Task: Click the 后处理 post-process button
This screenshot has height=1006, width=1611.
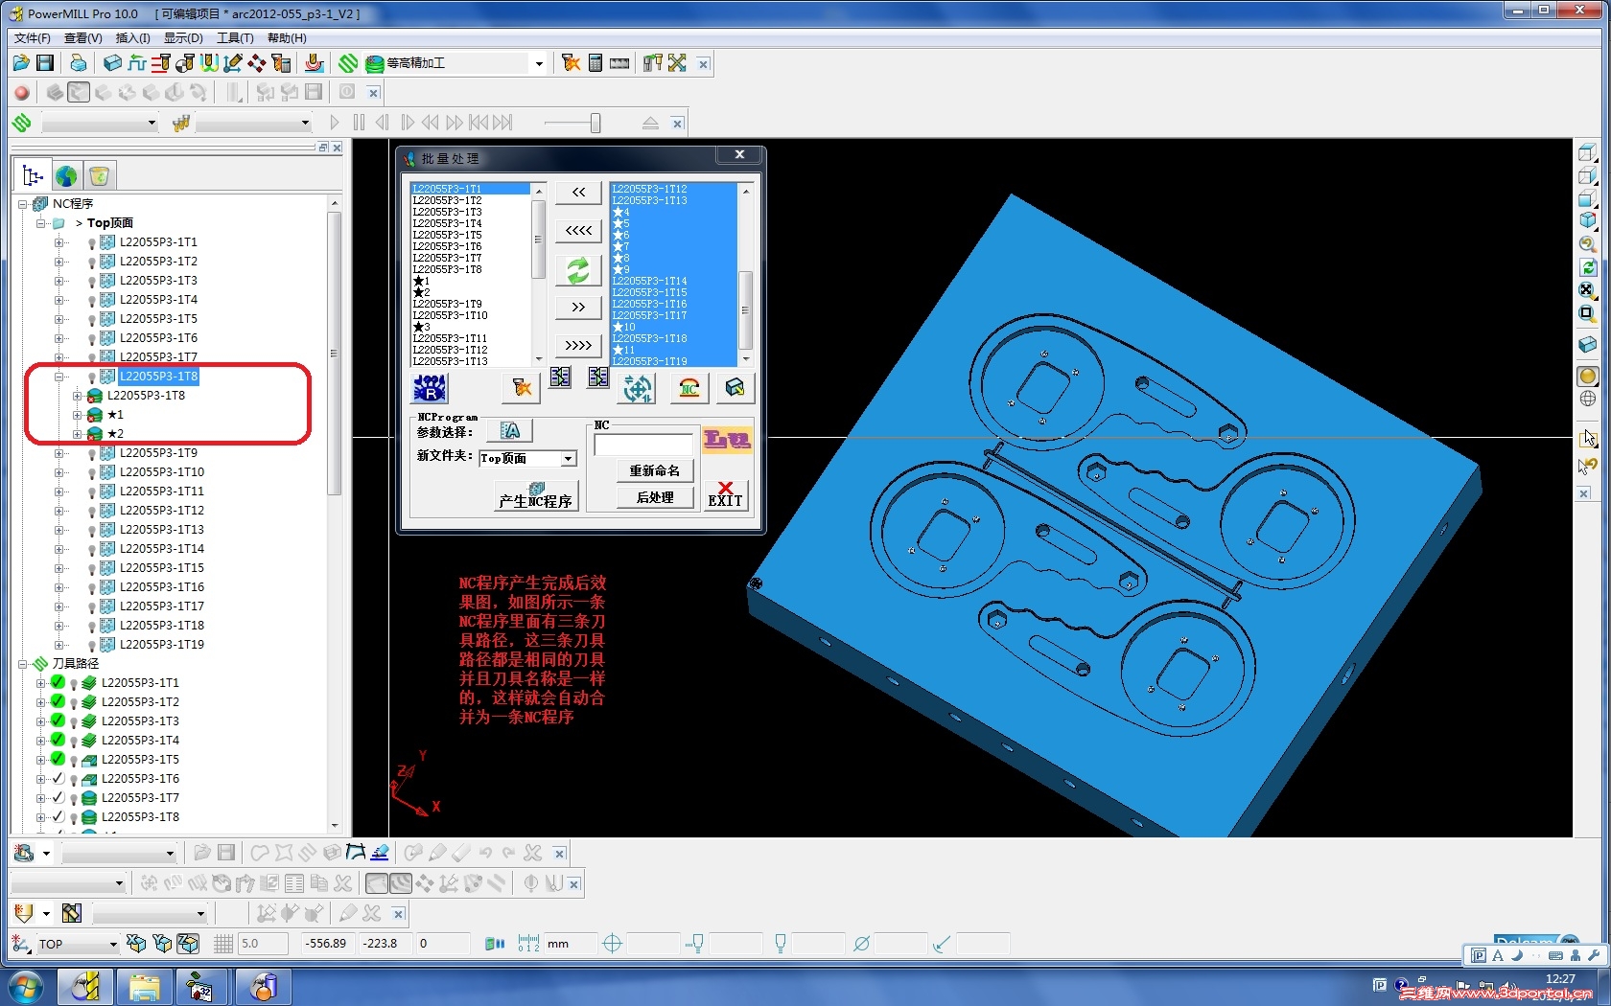Action: [655, 497]
